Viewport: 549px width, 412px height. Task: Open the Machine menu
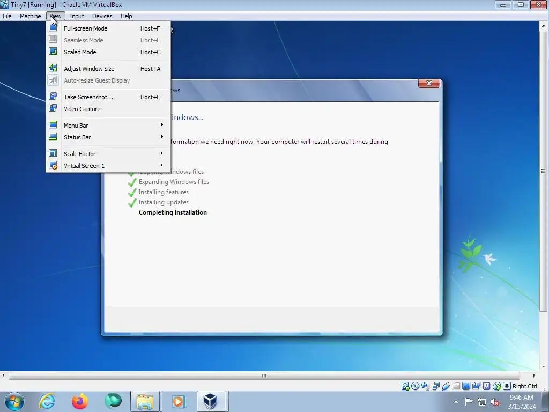[x=31, y=16]
